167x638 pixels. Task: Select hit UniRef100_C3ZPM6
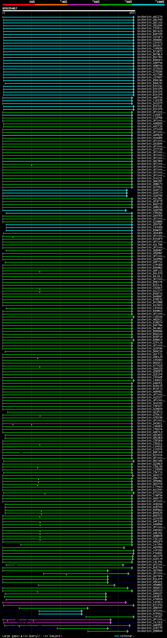150,118
